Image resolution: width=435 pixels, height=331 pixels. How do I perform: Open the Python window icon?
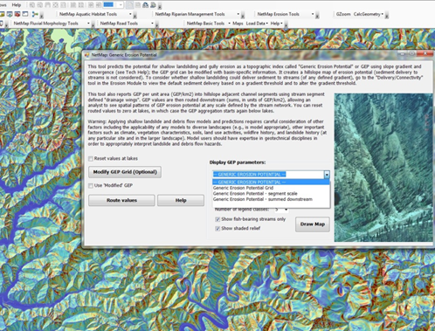click(x=25, y=14)
